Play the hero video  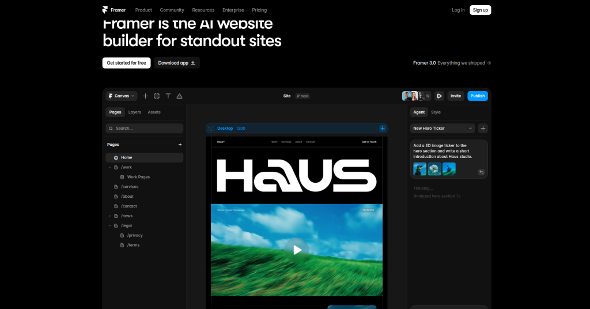[297, 250]
